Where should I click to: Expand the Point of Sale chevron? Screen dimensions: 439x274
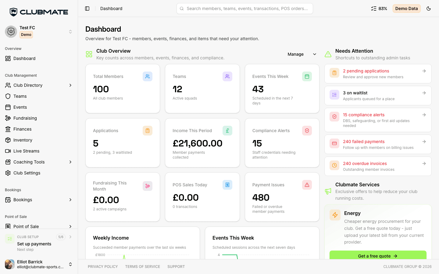point(70,227)
